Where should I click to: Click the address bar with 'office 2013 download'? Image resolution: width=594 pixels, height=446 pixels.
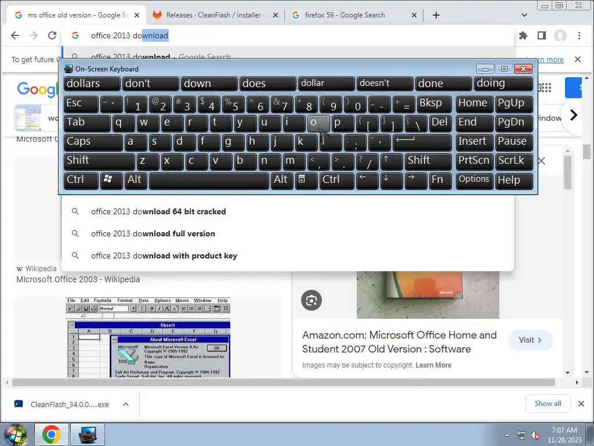[288, 35]
